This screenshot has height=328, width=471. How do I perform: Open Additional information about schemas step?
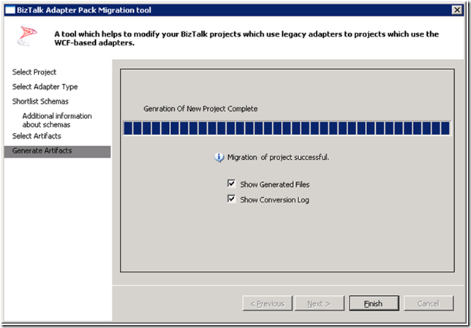(x=57, y=121)
